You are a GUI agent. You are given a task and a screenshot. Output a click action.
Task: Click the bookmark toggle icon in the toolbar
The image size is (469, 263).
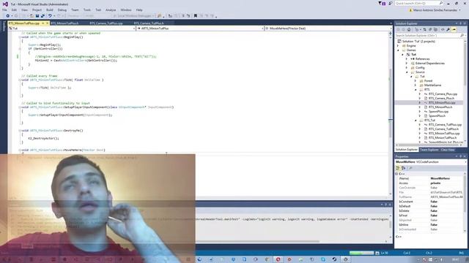pos(196,16)
